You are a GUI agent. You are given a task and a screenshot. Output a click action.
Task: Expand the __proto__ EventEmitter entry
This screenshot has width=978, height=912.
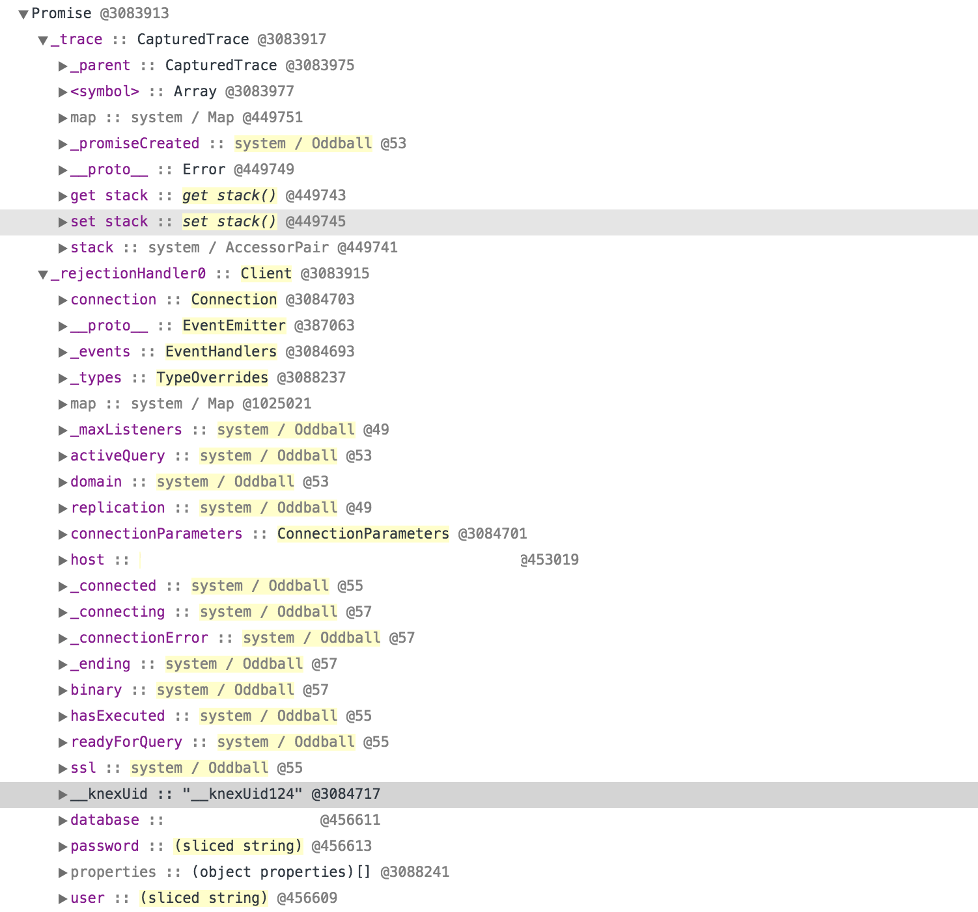[62, 325]
